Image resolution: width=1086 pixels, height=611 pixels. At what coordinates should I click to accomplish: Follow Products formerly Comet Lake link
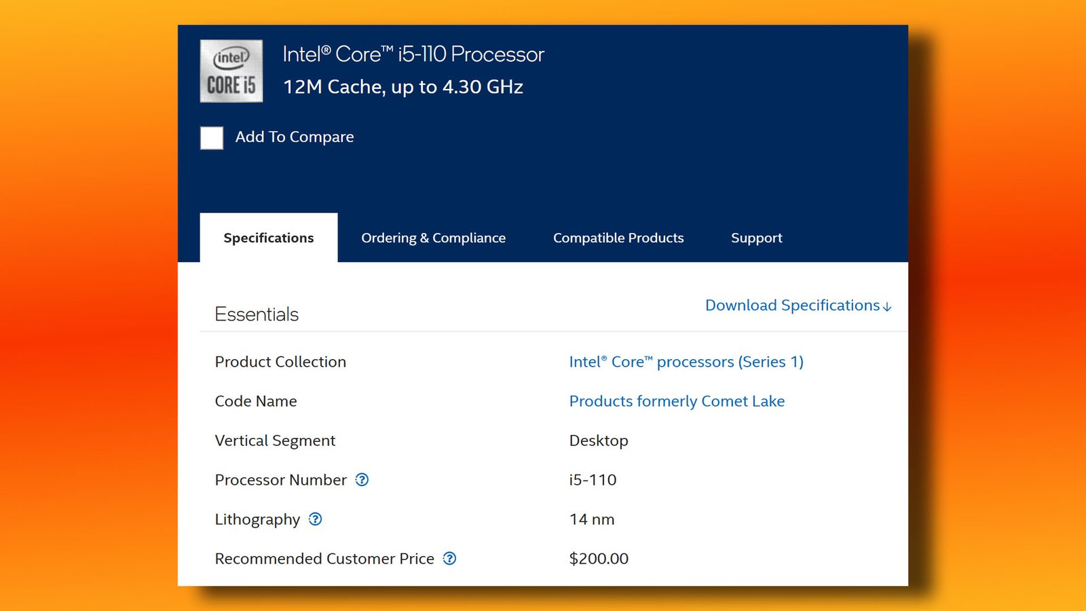pos(677,401)
